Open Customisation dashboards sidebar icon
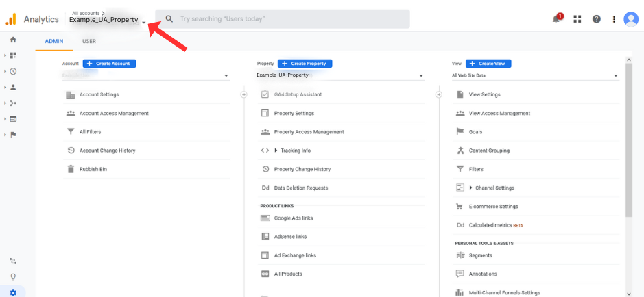The width and height of the screenshot is (644, 297). pos(13,55)
